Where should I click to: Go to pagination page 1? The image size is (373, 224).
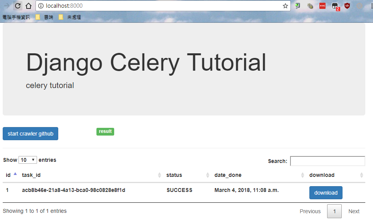pyautogui.click(x=334, y=211)
